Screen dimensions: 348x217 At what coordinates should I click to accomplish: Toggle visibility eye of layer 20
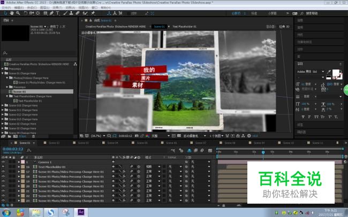3,186
